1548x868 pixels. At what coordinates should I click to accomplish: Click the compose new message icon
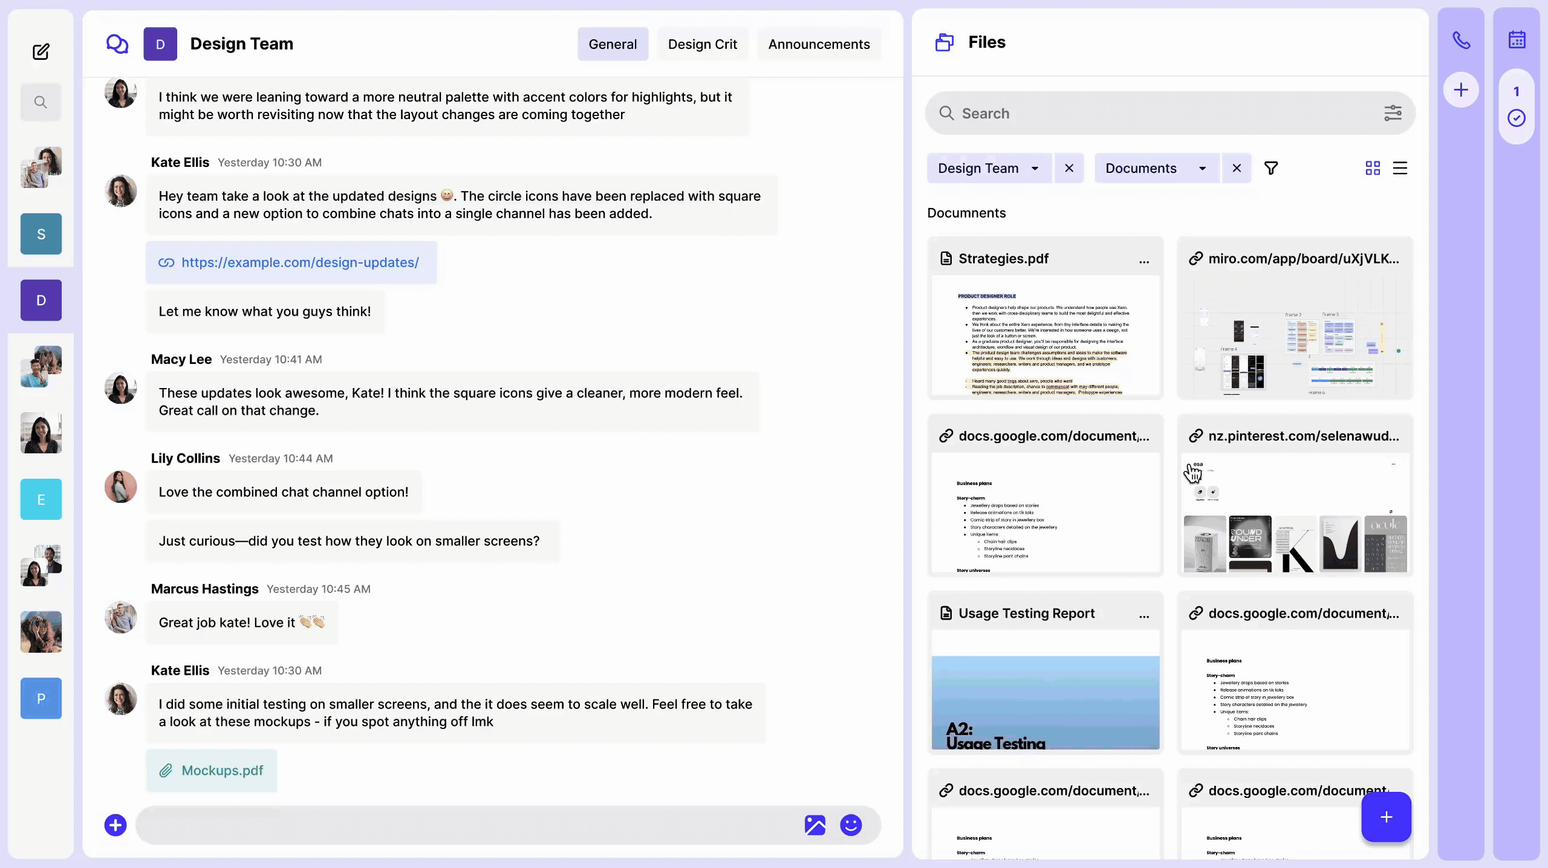[x=41, y=52]
